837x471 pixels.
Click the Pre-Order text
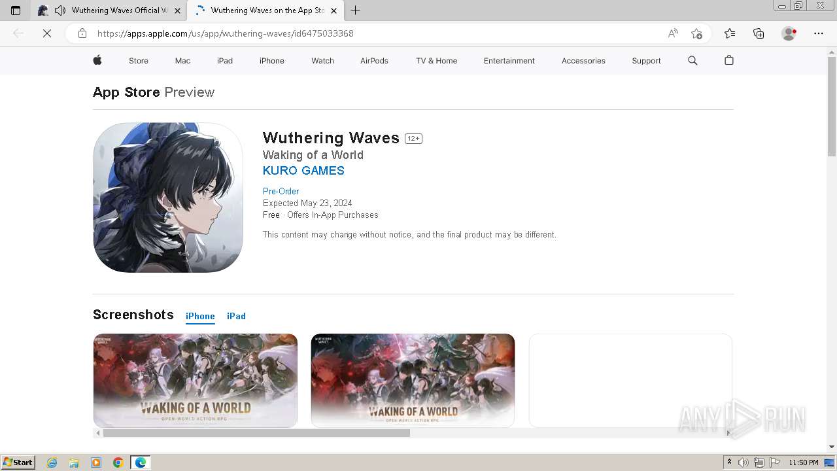(x=281, y=191)
